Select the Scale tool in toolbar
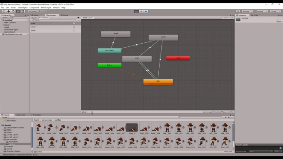Viewport: 283px width, 159px height. click(18, 11)
